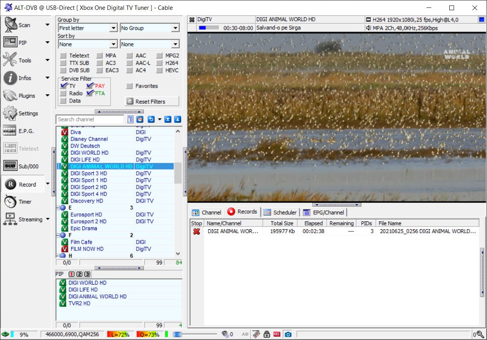This screenshot has height=340, width=487.
Task: Click the puzzle icon next to DigiTV provider
Action: 192,20
